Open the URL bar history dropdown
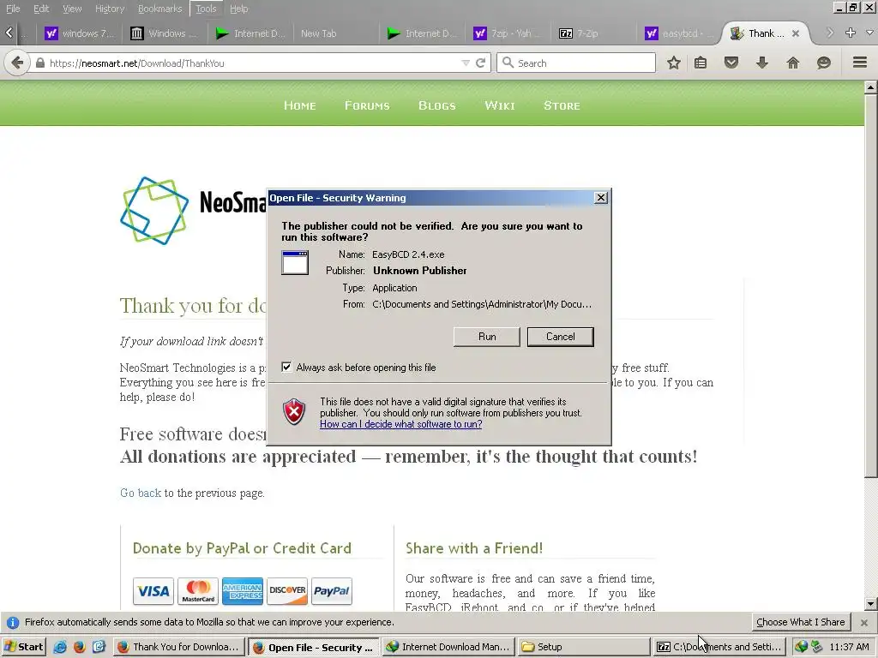878x658 pixels. (466, 63)
